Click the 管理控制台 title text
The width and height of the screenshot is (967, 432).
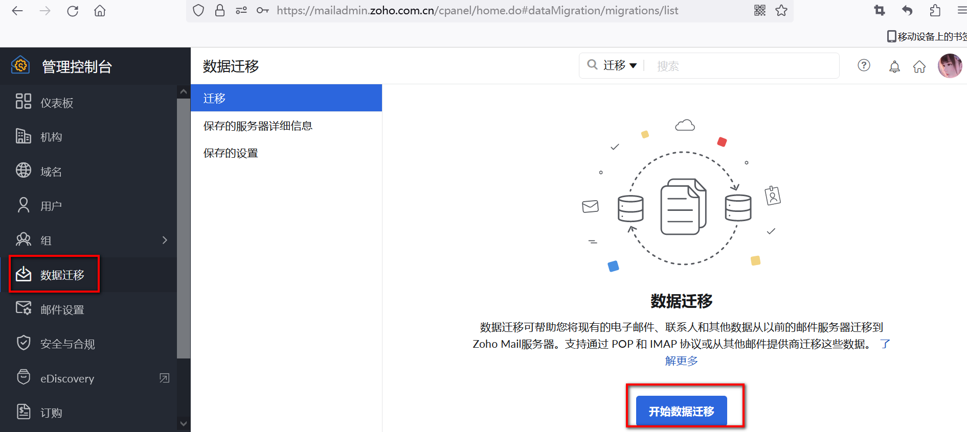coord(77,66)
